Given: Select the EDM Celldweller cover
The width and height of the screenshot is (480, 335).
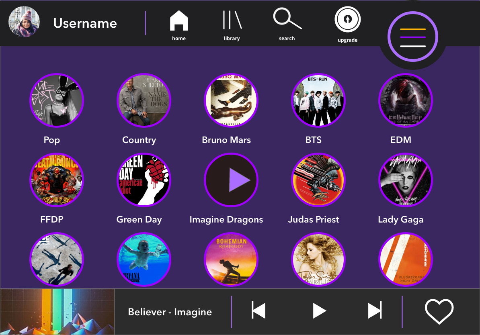Looking at the screenshot, I should click(406, 100).
